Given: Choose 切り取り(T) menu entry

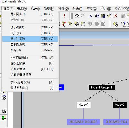Looking at the screenshot, I should click(30, 28).
